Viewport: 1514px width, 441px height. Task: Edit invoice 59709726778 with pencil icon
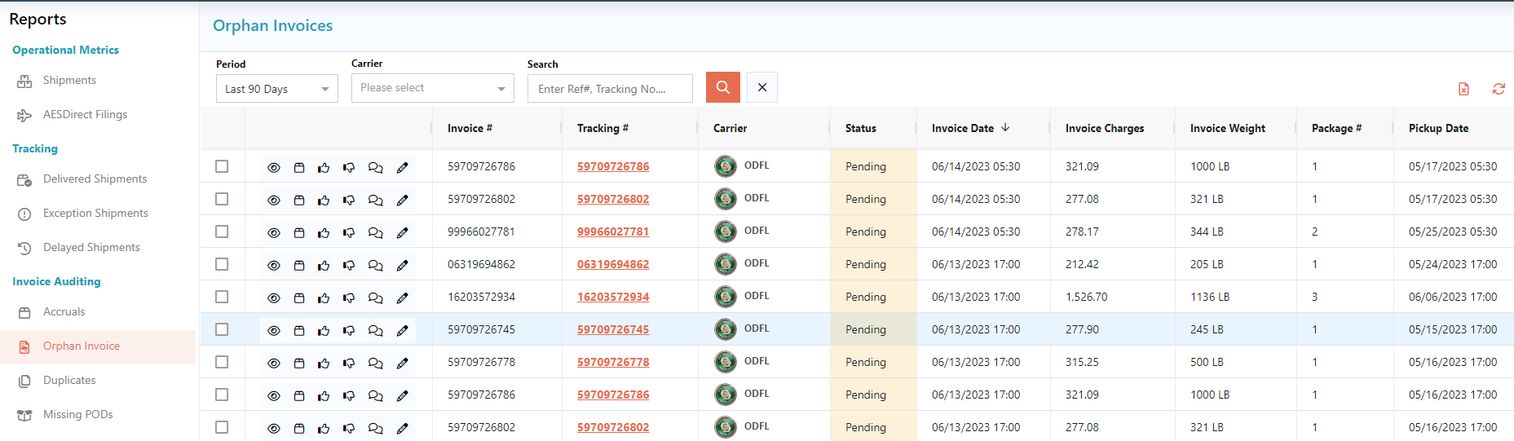point(402,363)
